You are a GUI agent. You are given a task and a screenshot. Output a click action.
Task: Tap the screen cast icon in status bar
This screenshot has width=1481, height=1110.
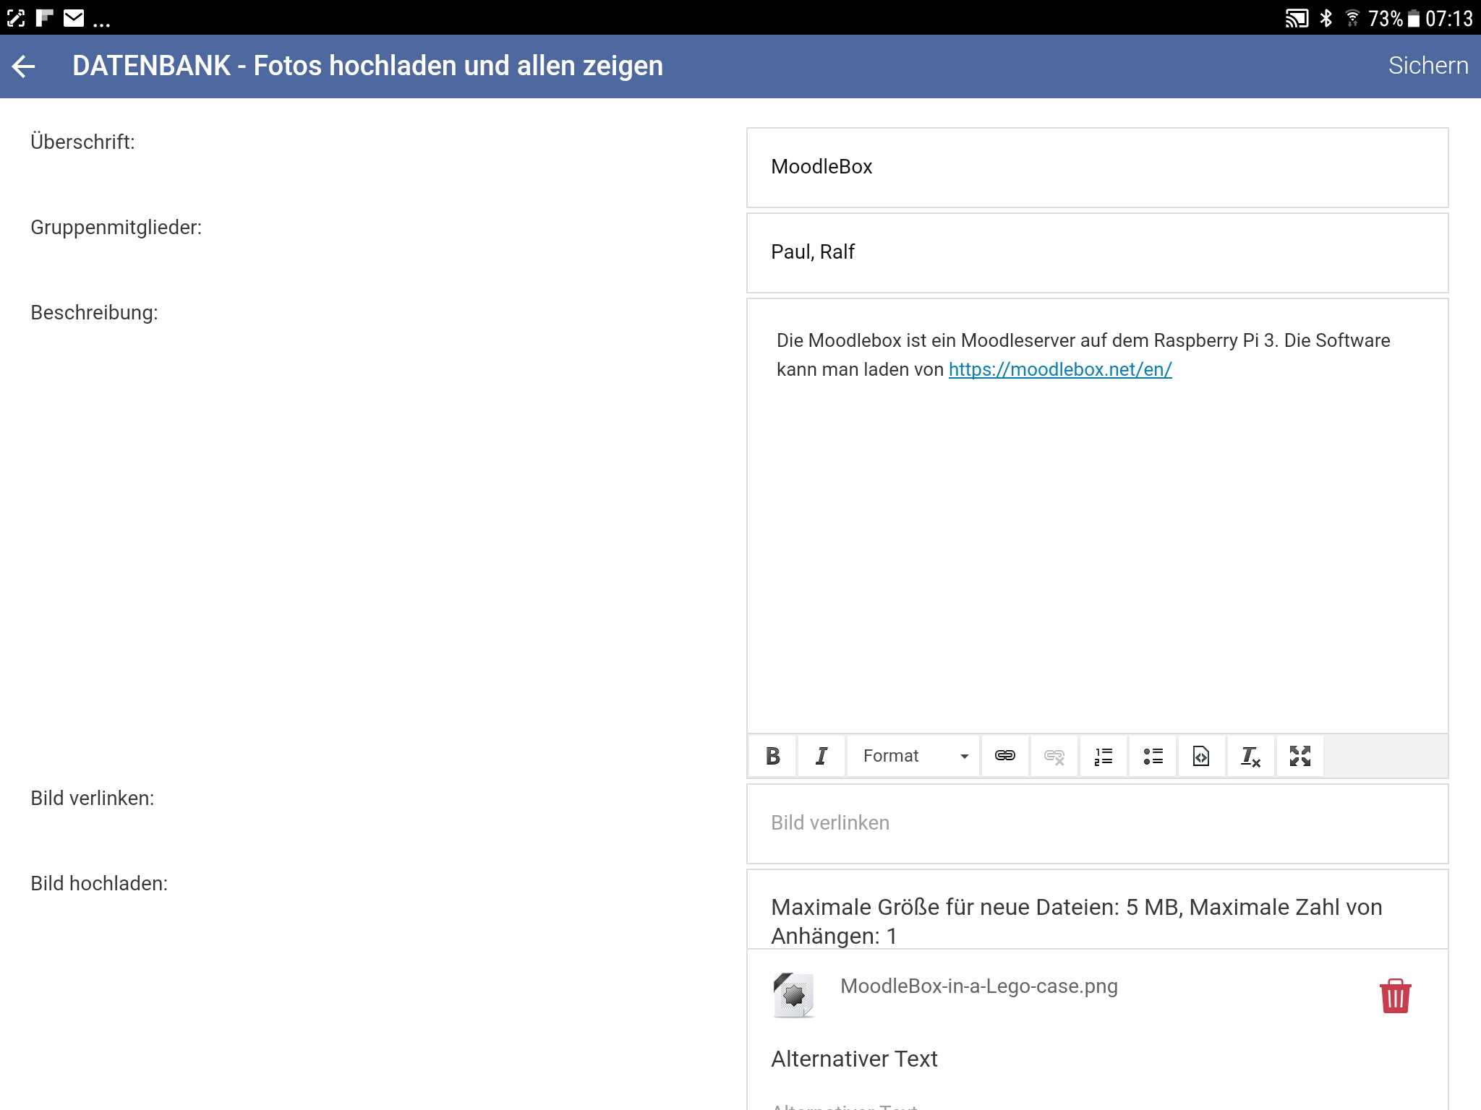pos(1297,18)
